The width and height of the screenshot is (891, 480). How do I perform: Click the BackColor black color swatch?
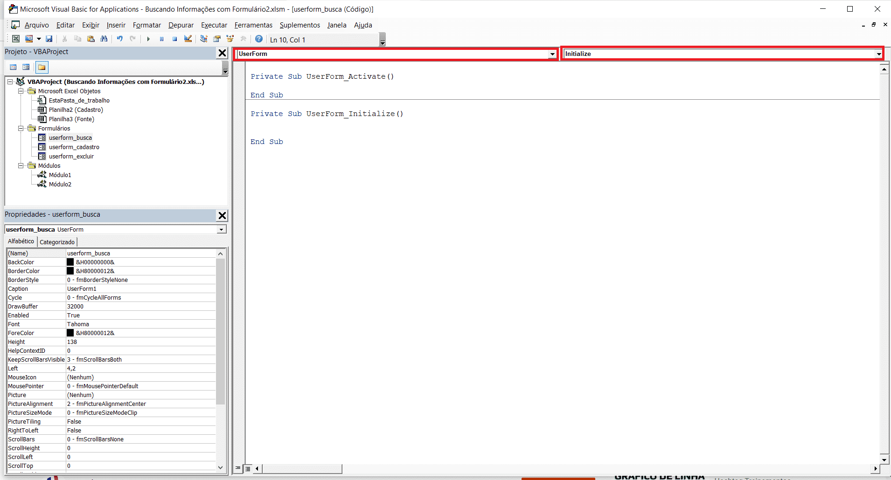70,262
